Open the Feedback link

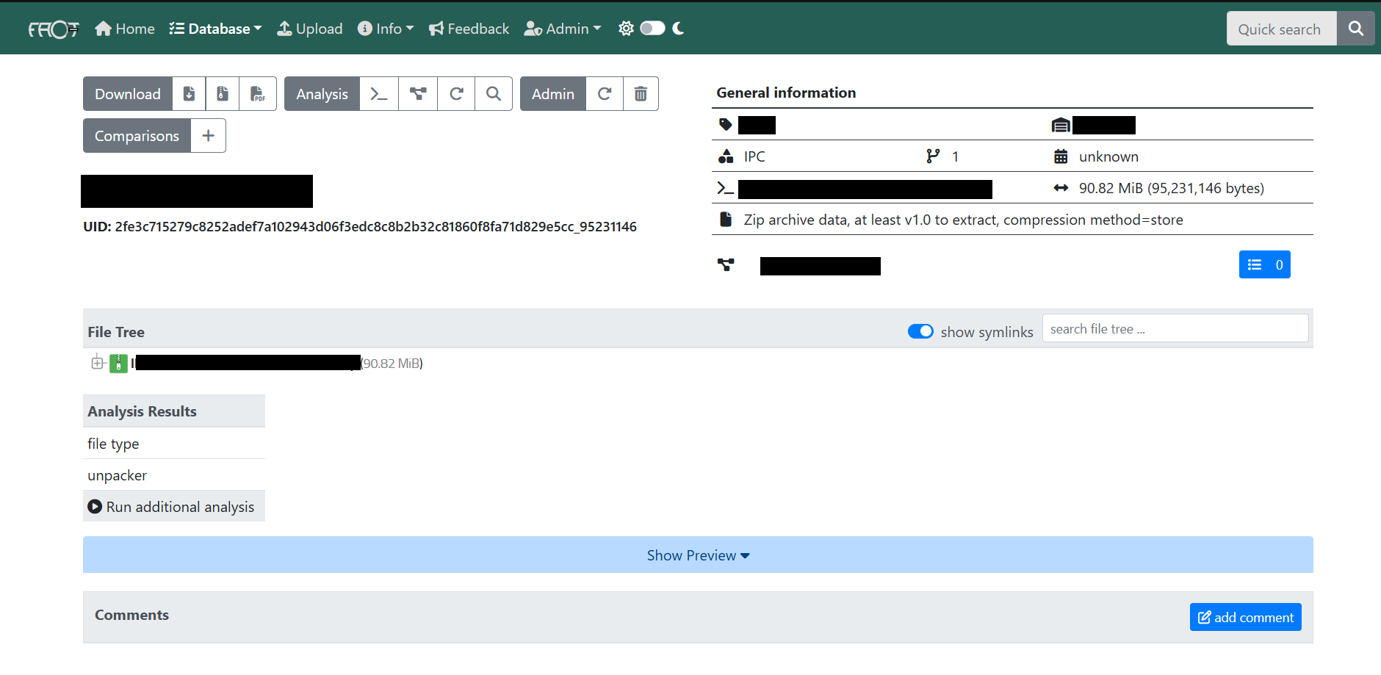(469, 29)
